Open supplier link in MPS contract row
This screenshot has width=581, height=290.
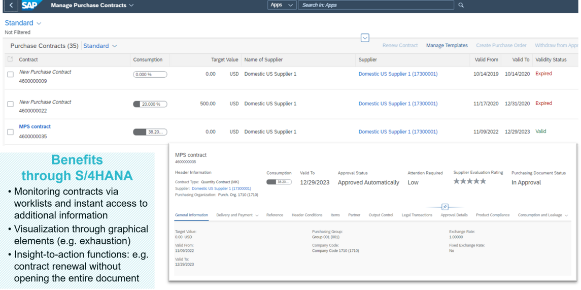pyautogui.click(x=398, y=132)
